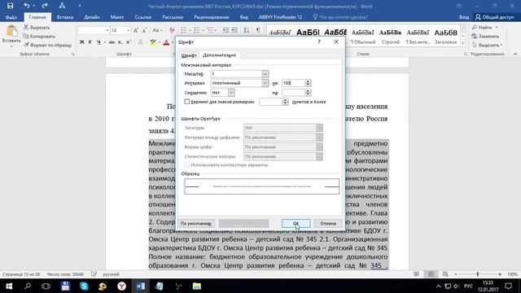Open the Файл menu
The height and width of the screenshot is (293, 521).
(11, 17)
